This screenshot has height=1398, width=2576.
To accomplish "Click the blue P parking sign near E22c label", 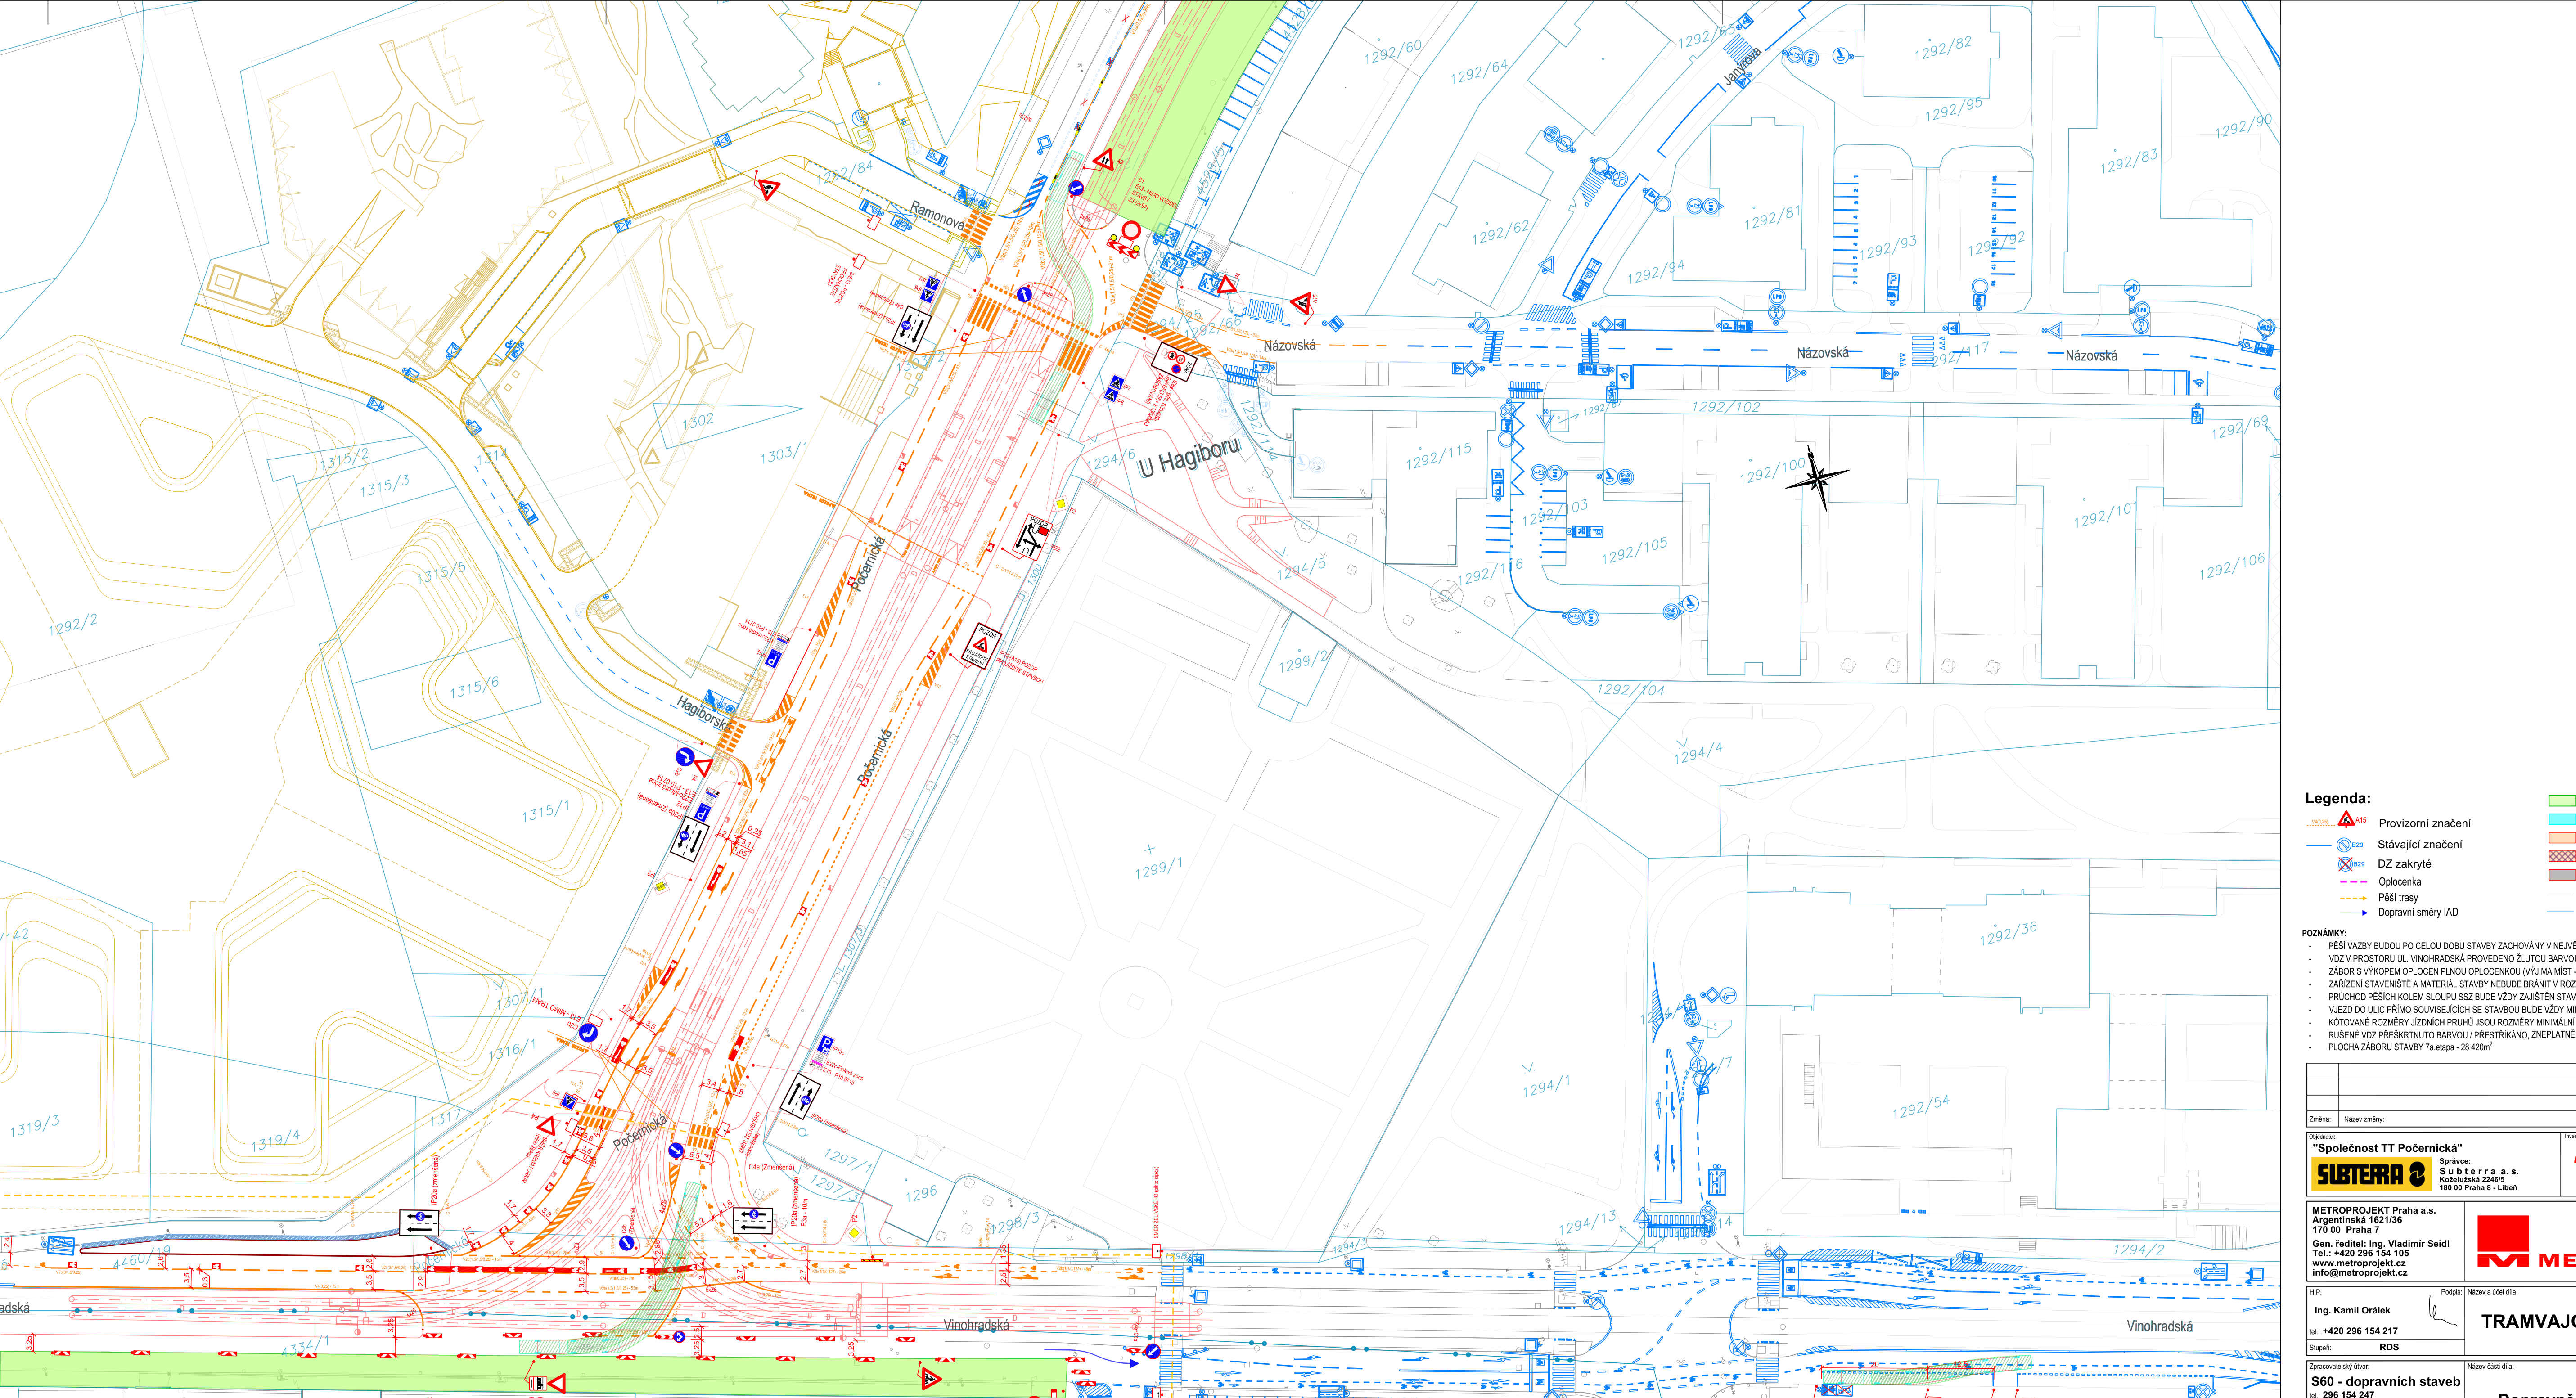I will (x=826, y=1044).
